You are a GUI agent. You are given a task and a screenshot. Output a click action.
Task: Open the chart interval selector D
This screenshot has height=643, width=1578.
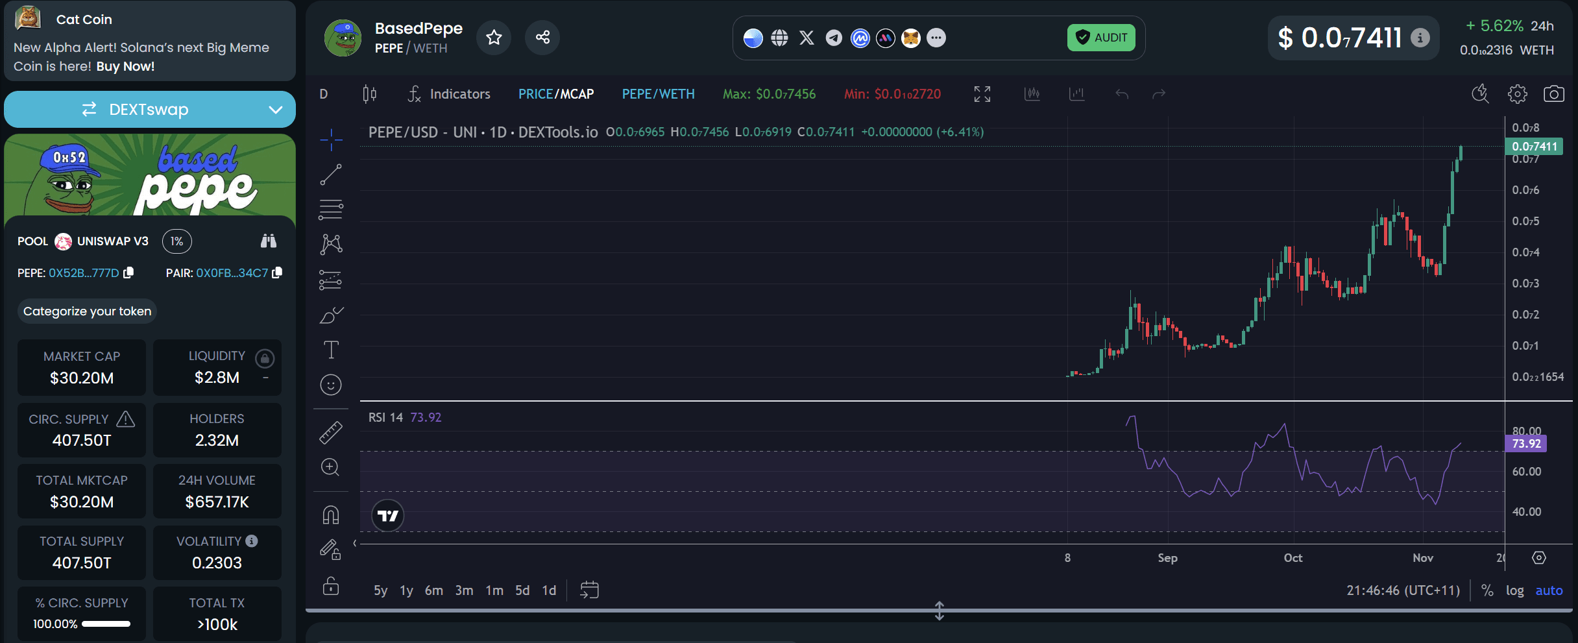(324, 94)
